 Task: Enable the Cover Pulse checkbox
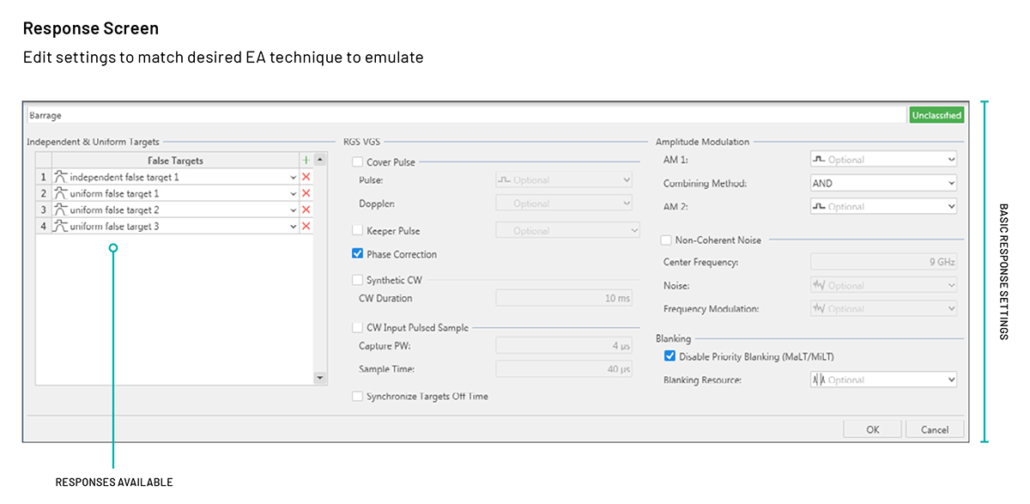(x=357, y=161)
